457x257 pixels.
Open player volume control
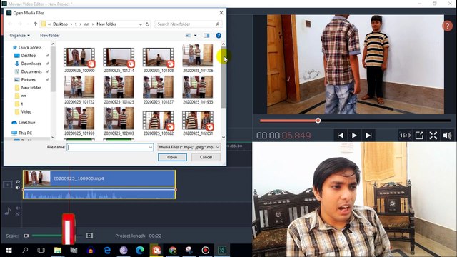[x=447, y=136]
